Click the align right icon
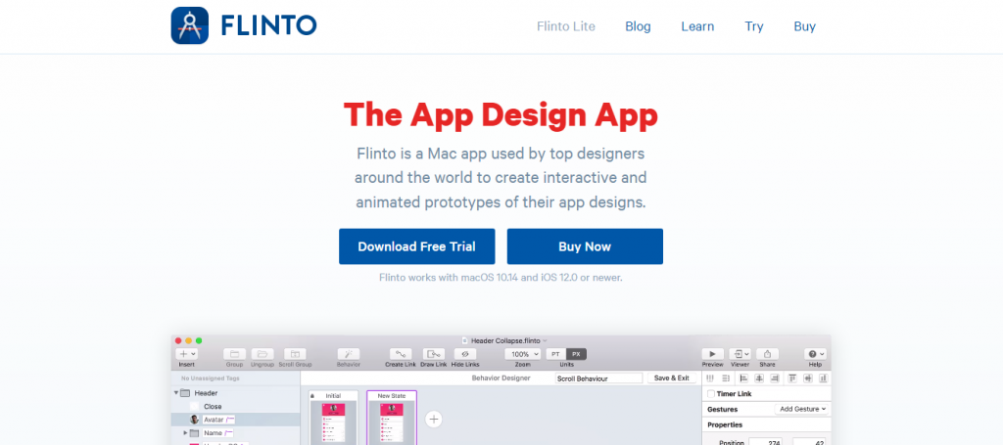Viewport: 1003px width, 445px height. tap(774, 378)
